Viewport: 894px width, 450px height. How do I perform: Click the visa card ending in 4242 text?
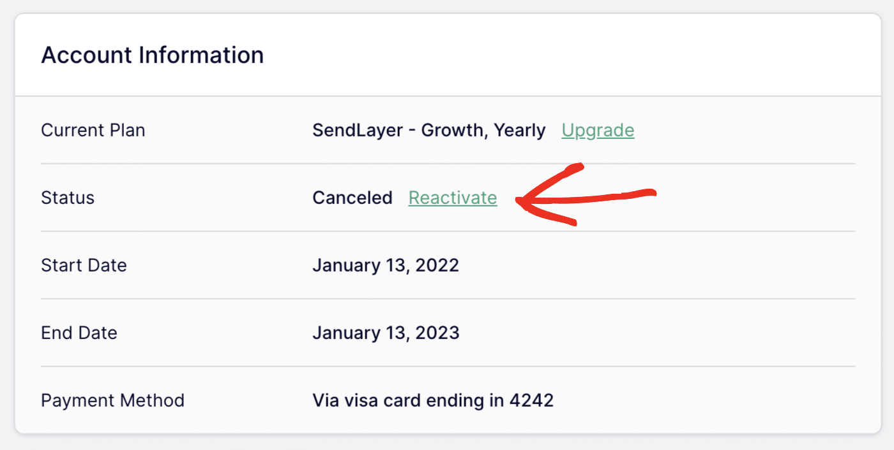[433, 401]
